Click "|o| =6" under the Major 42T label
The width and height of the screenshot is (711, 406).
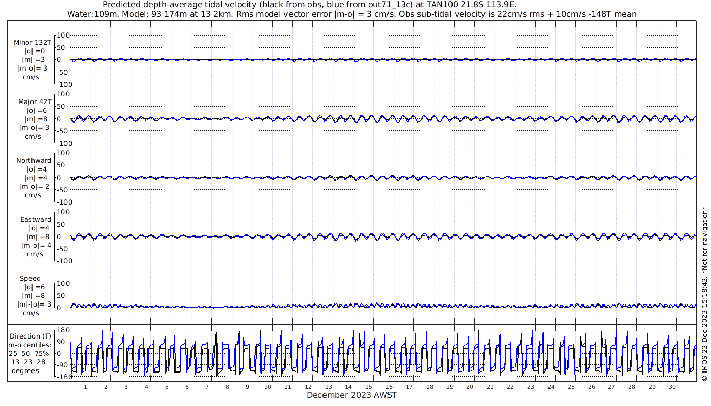[37, 110]
